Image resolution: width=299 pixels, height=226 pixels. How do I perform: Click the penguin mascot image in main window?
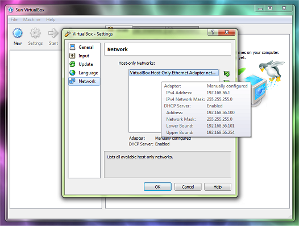click(272, 70)
